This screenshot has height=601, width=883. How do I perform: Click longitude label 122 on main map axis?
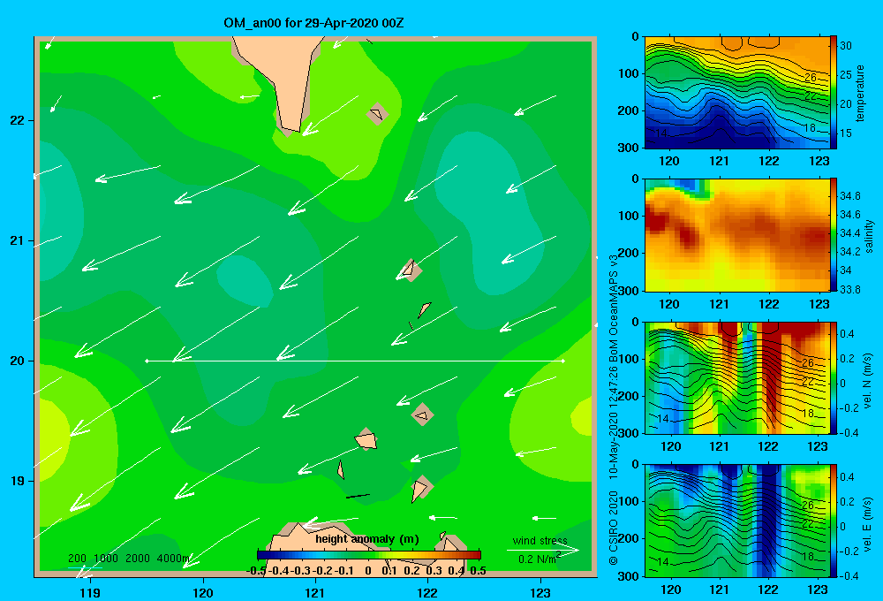tap(427, 592)
